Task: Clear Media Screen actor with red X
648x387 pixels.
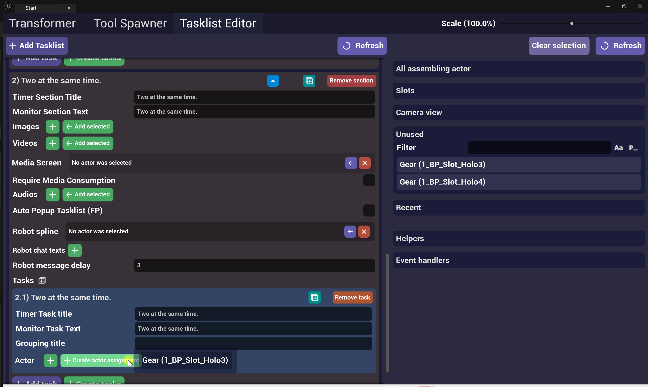Action: [364, 163]
